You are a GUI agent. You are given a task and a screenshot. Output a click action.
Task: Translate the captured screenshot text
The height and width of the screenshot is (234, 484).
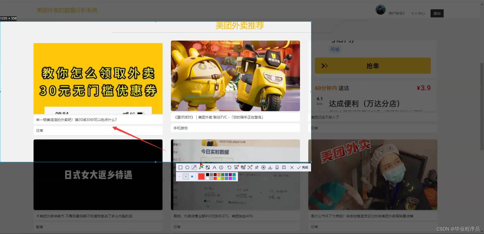[243, 167]
